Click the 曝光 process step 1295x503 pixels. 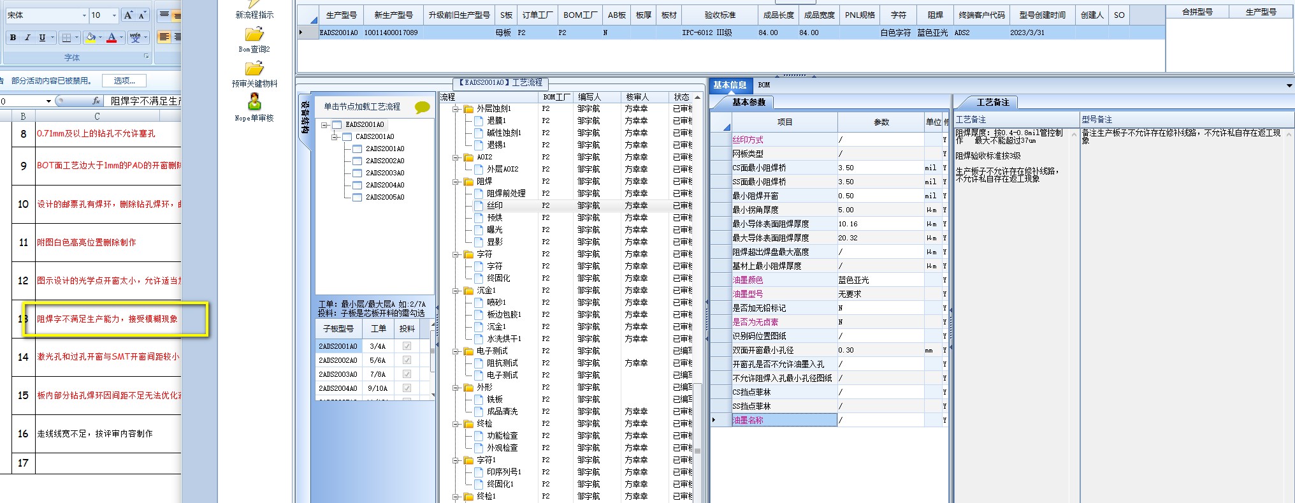(495, 230)
